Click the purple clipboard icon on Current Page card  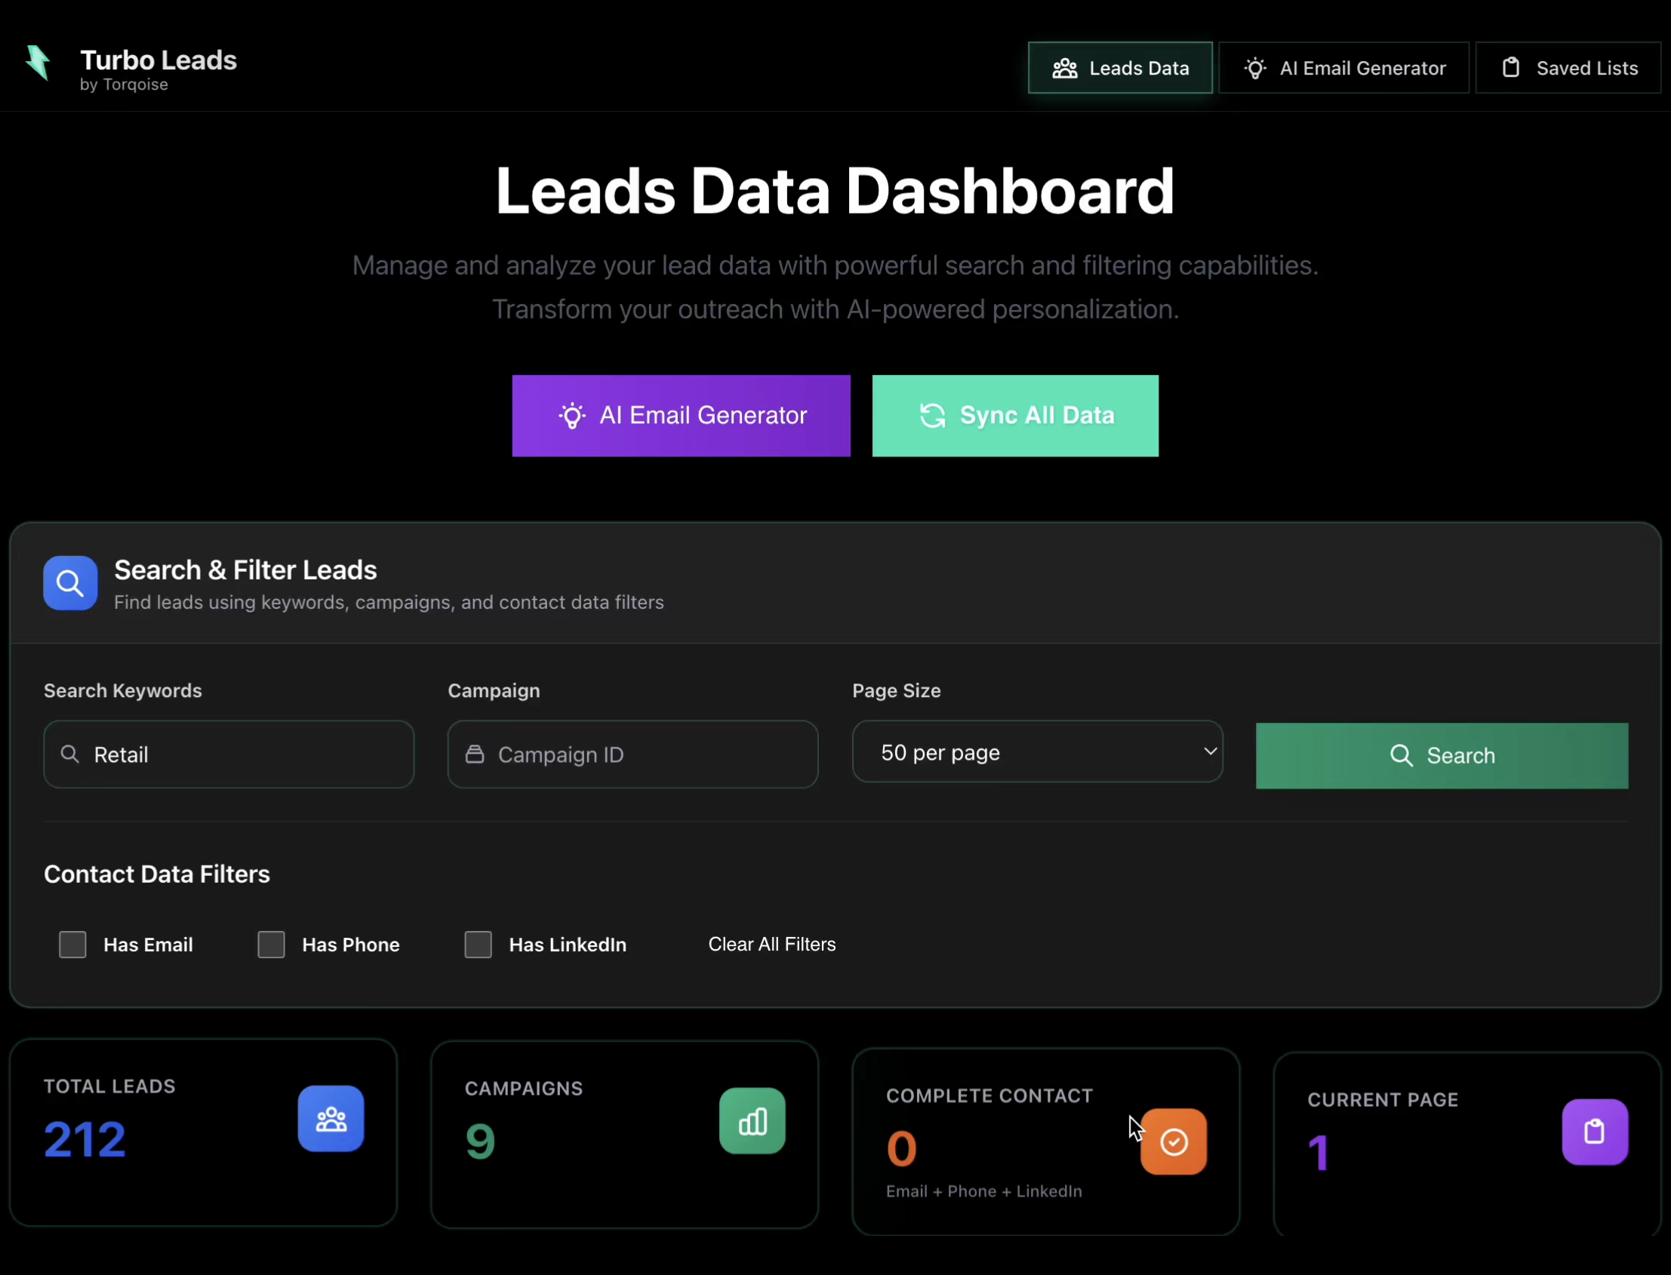(1594, 1132)
